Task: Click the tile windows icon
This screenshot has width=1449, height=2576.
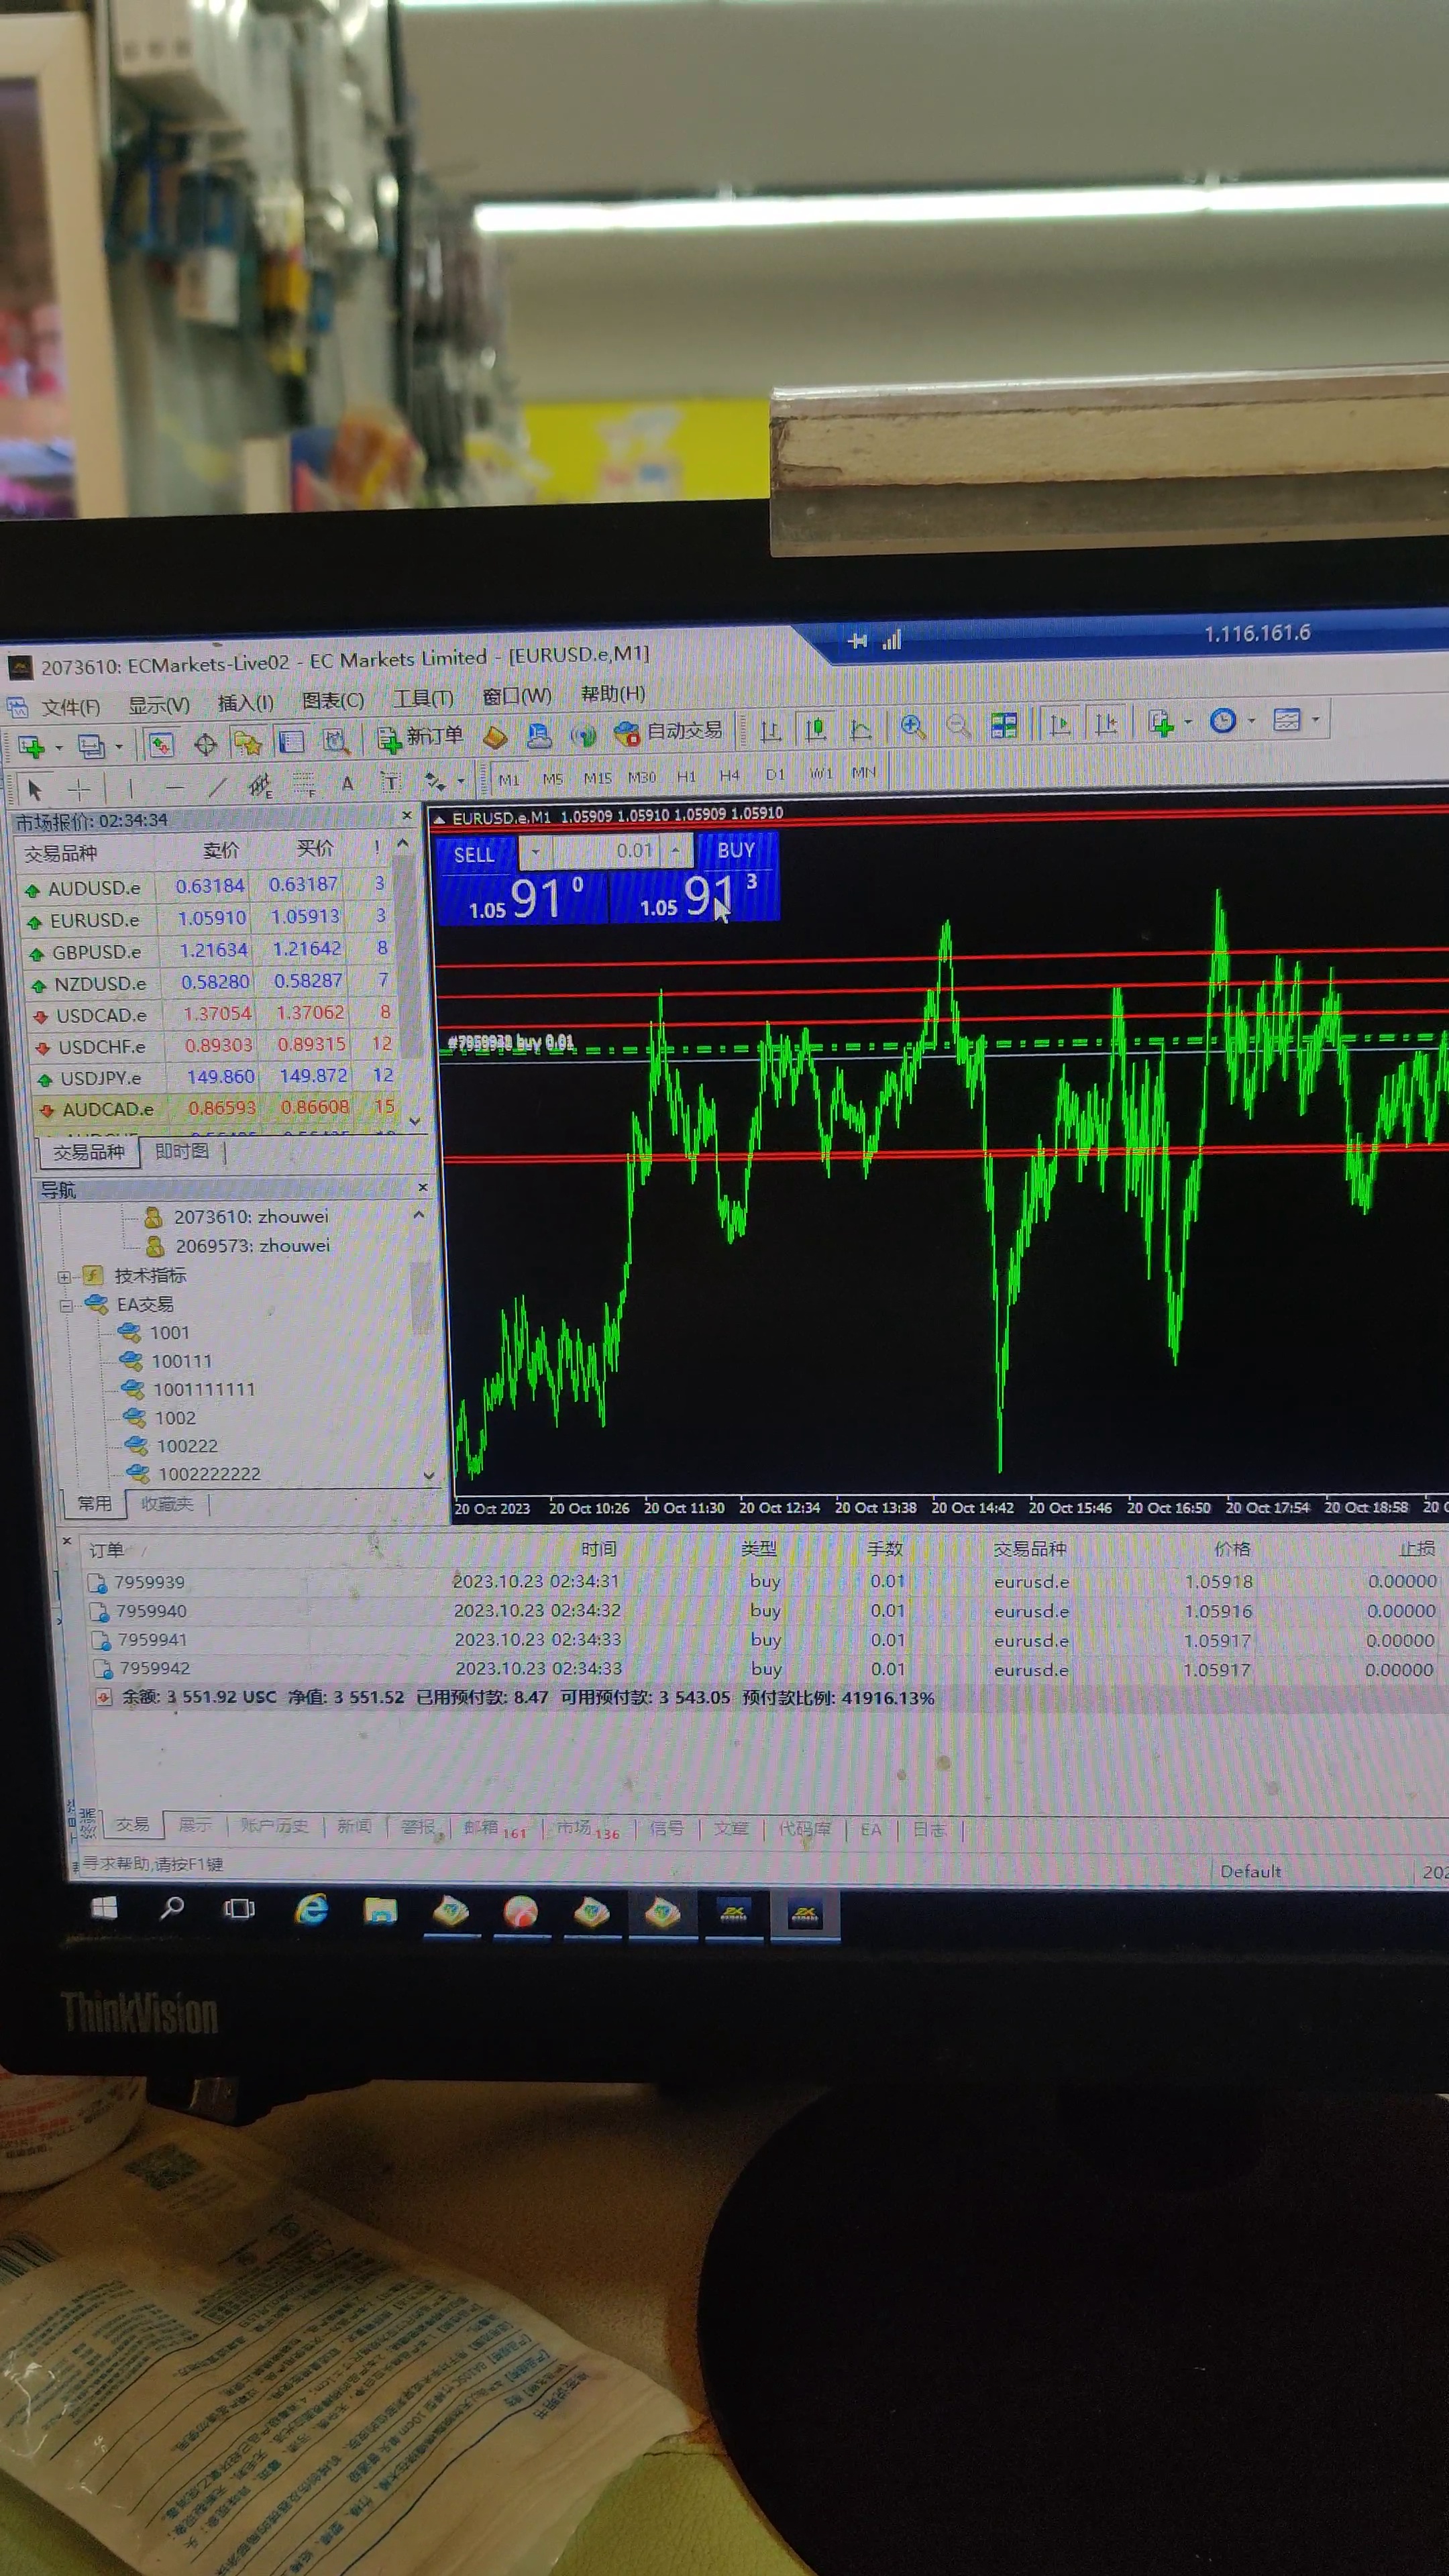Action: (1004, 725)
